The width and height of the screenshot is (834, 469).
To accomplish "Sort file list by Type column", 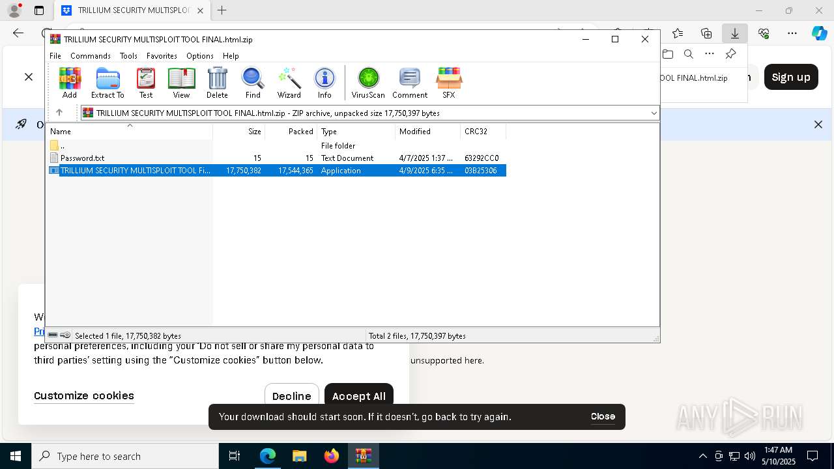I will [x=356, y=131].
